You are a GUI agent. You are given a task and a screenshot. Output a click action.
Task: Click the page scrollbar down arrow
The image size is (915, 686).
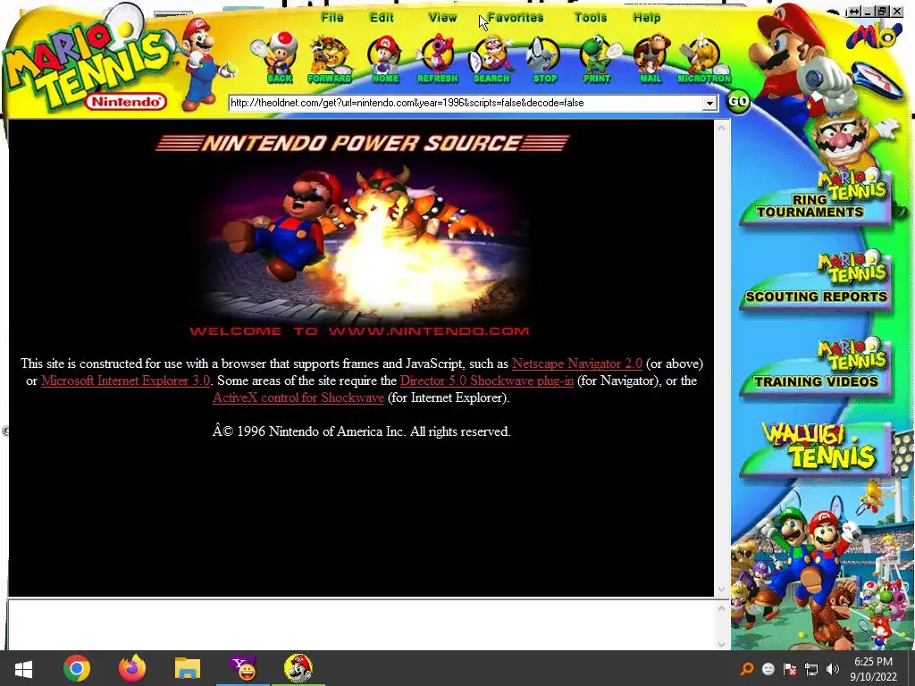pos(722,590)
